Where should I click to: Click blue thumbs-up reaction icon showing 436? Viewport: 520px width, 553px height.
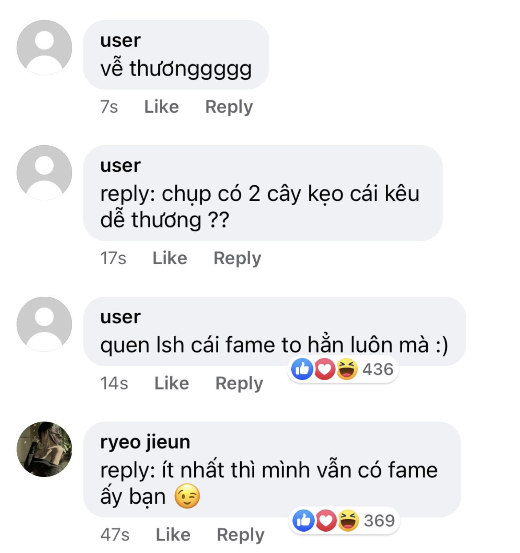tap(302, 369)
